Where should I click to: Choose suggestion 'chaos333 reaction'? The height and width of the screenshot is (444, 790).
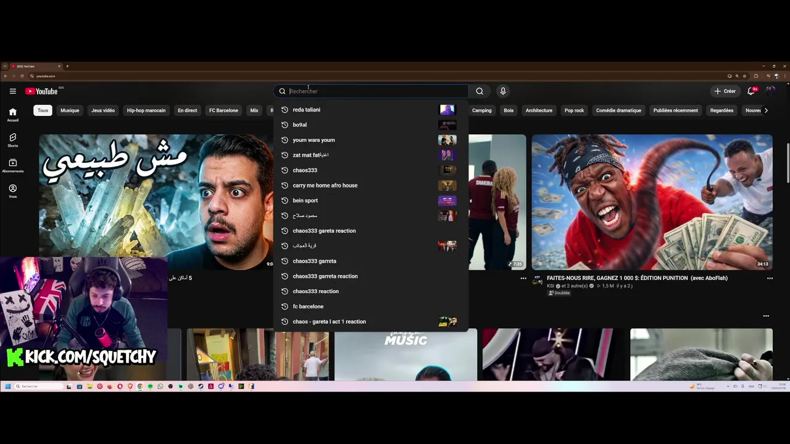(x=371, y=291)
